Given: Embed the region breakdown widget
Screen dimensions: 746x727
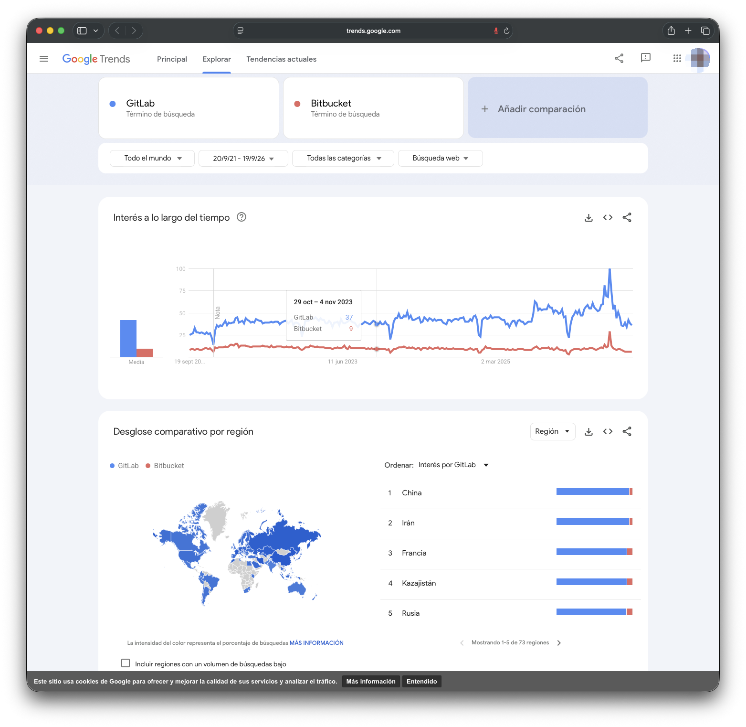Looking at the screenshot, I should click(608, 431).
